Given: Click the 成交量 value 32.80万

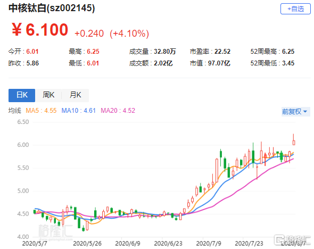Looking at the screenshot, I should pyautogui.click(x=164, y=52).
